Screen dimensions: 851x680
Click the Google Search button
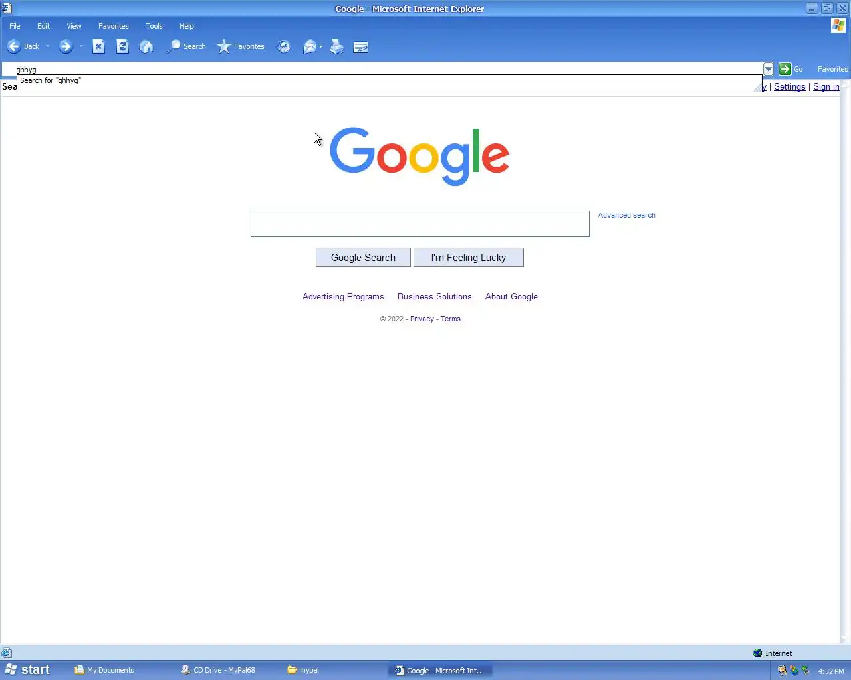pyautogui.click(x=363, y=258)
